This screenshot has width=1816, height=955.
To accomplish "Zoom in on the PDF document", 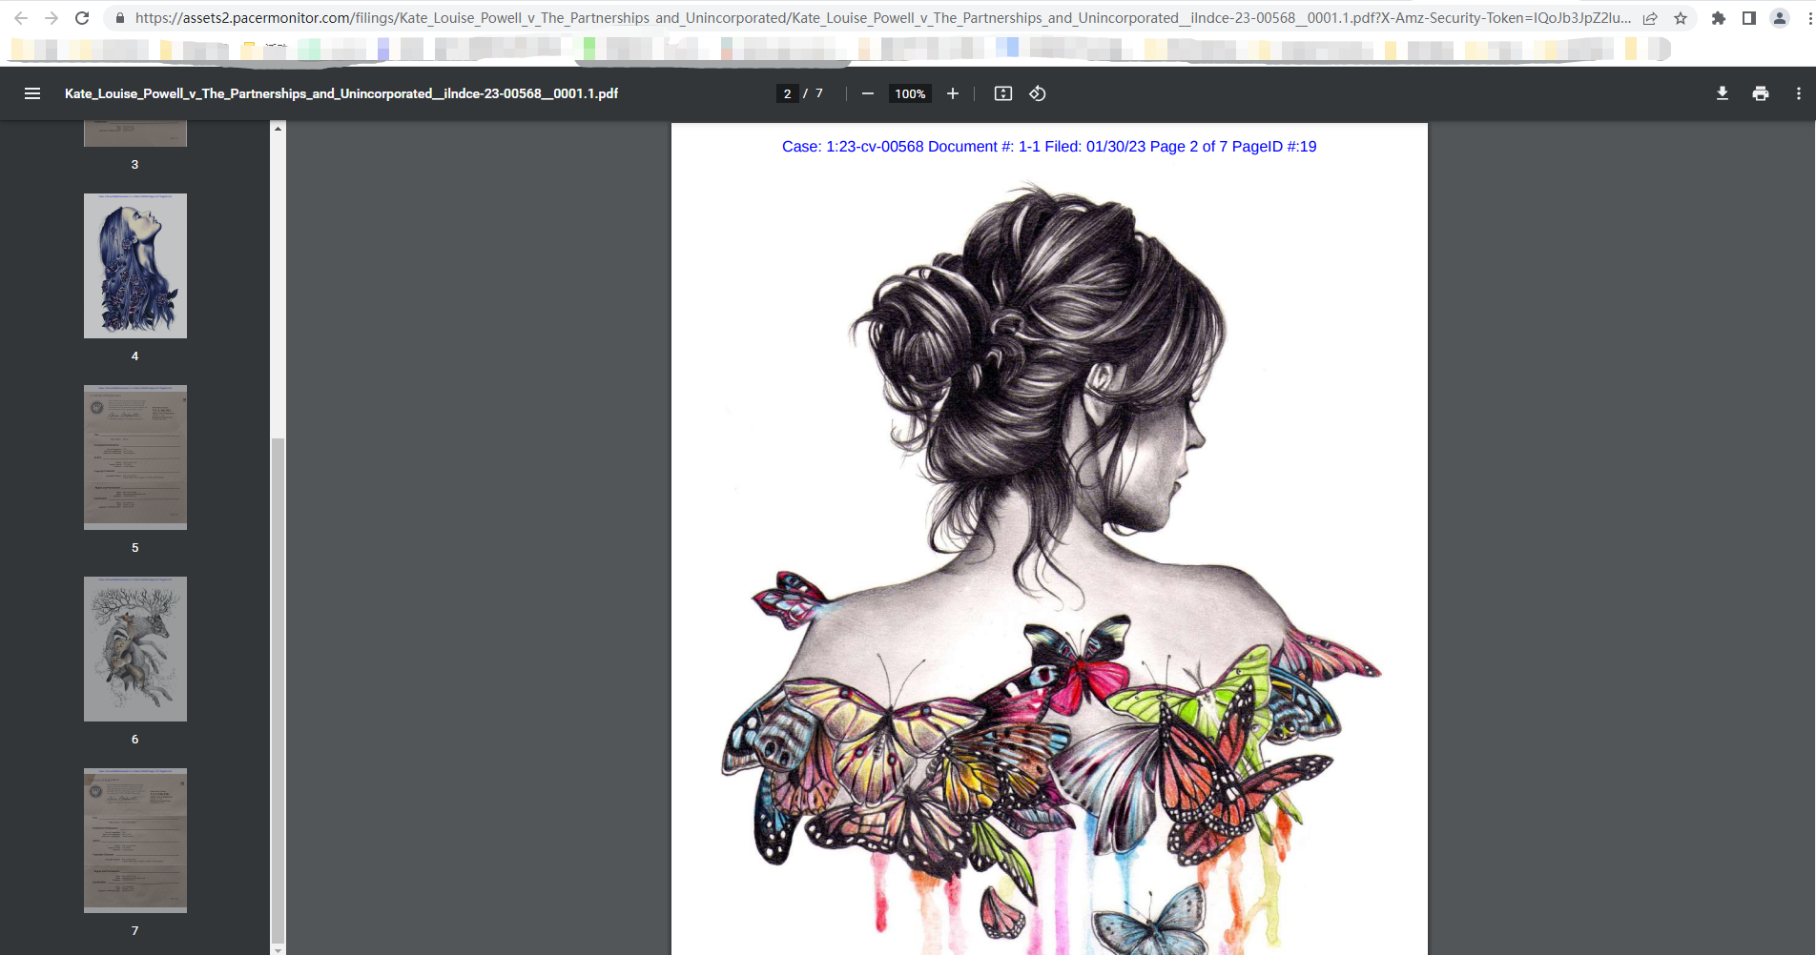I will click(953, 93).
